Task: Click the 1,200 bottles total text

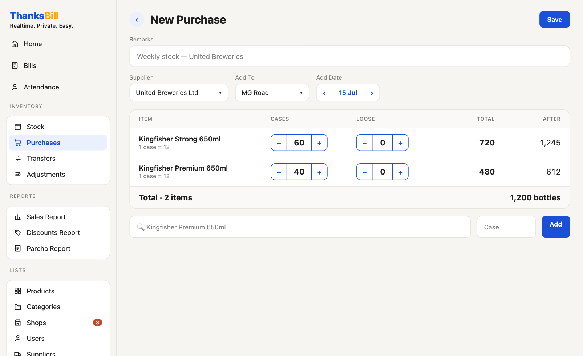Action: click(x=535, y=197)
